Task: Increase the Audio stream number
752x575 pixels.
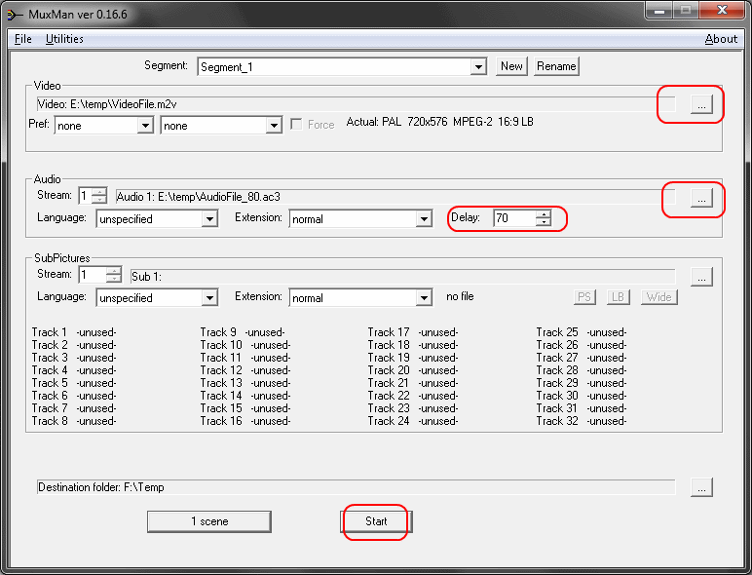Action: coord(99,192)
